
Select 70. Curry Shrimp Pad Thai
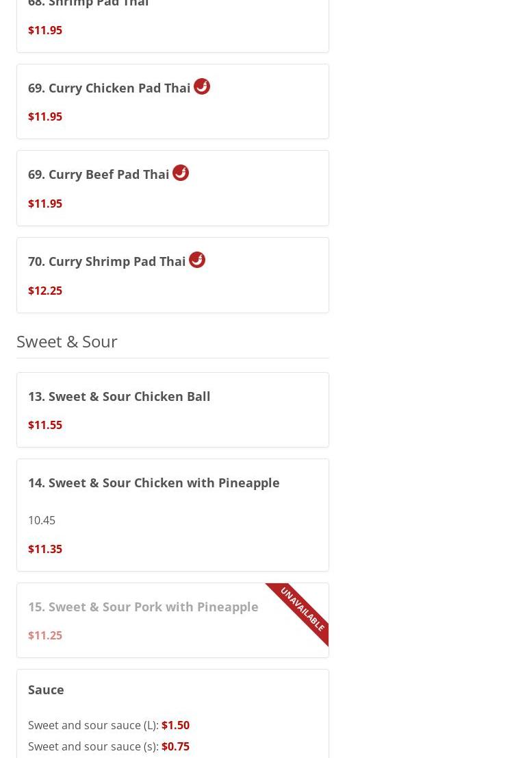[107, 261]
